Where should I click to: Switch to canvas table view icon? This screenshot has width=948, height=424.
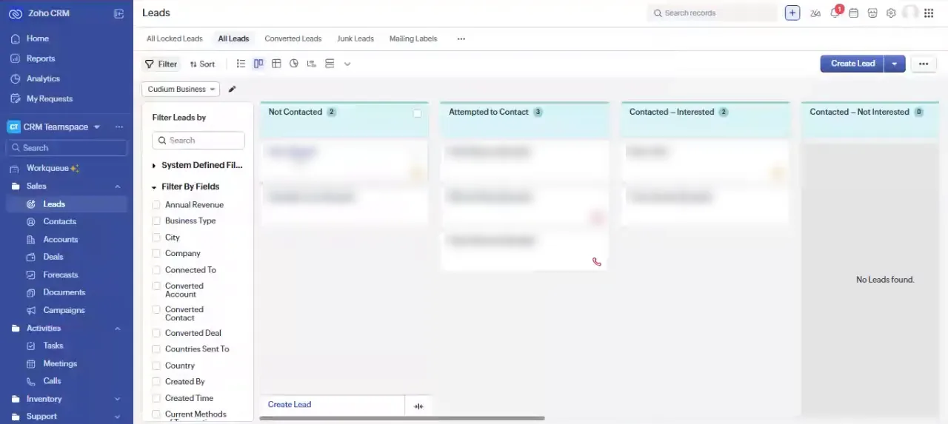pos(276,64)
